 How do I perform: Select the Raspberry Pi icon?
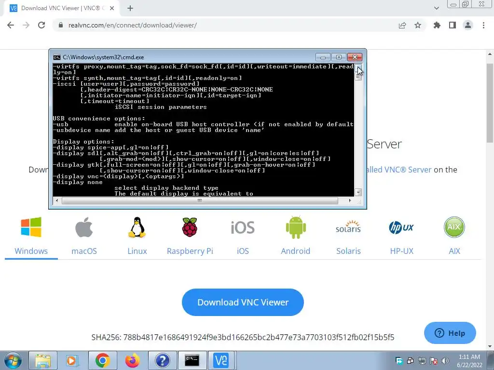click(x=190, y=227)
